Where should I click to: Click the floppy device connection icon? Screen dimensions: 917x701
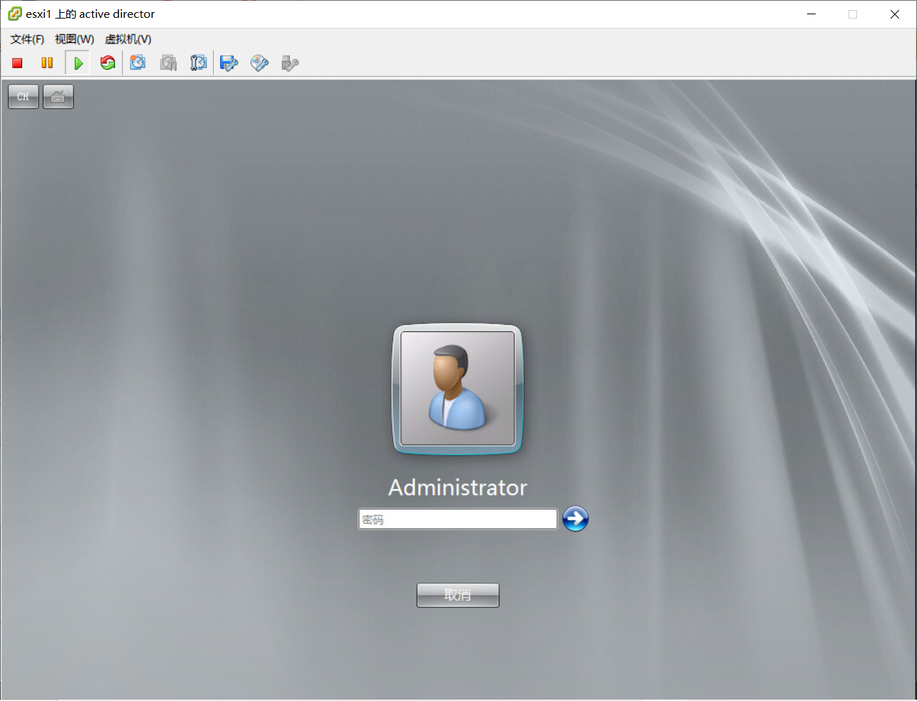click(x=229, y=63)
